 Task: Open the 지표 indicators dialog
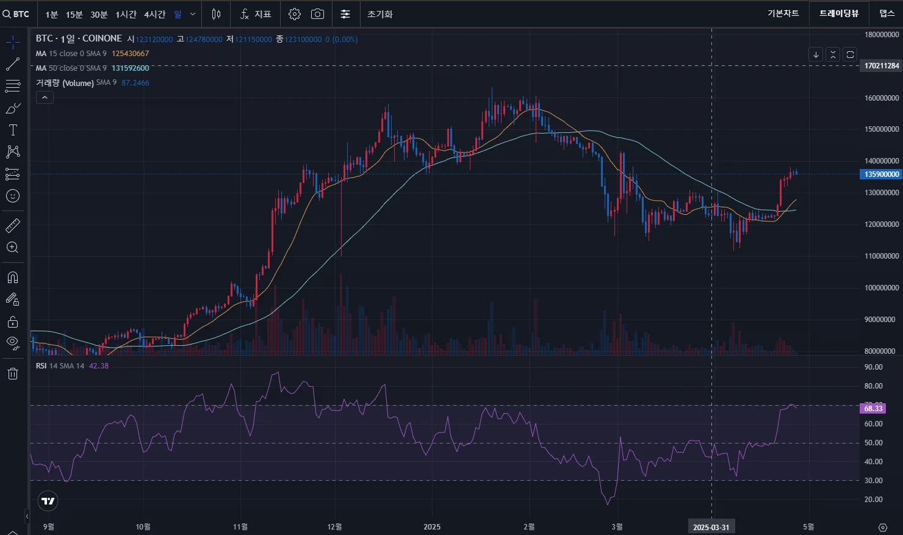(x=256, y=14)
